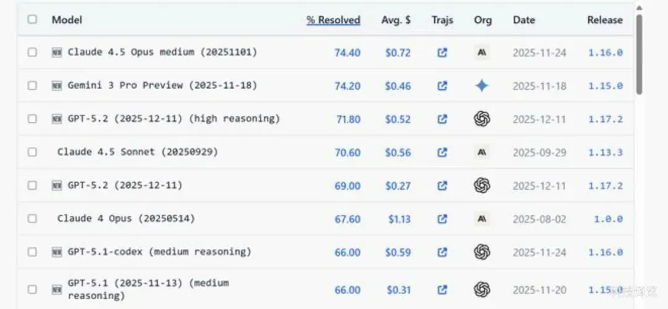Screen dimensions: 668x309
Task: Click date 2025-09-29
Action: [x=539, y=153]
